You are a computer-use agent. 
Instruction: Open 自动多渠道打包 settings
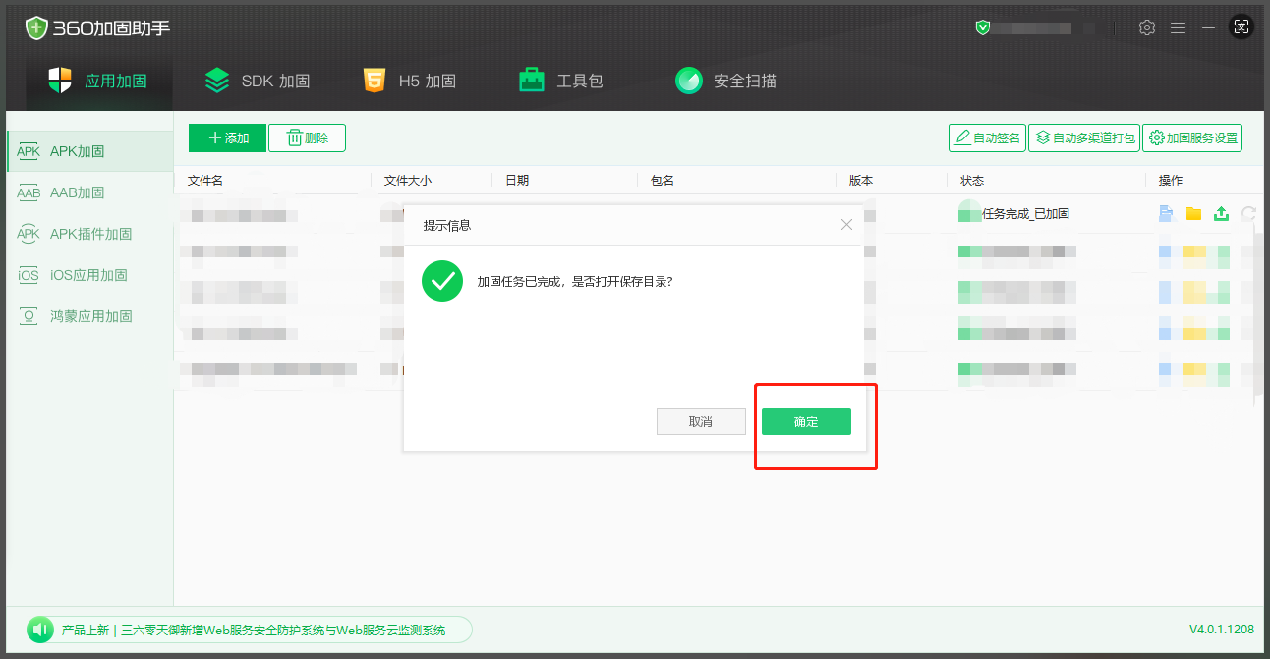[x=1083, y=138]
